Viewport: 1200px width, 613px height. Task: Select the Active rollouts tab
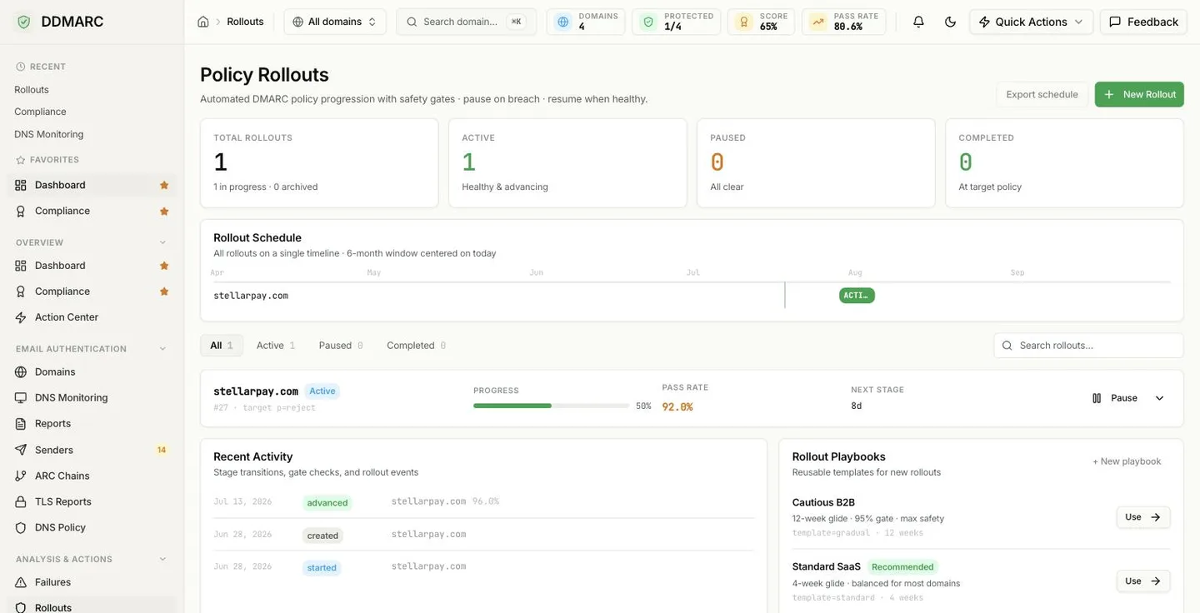coord(276,346)
